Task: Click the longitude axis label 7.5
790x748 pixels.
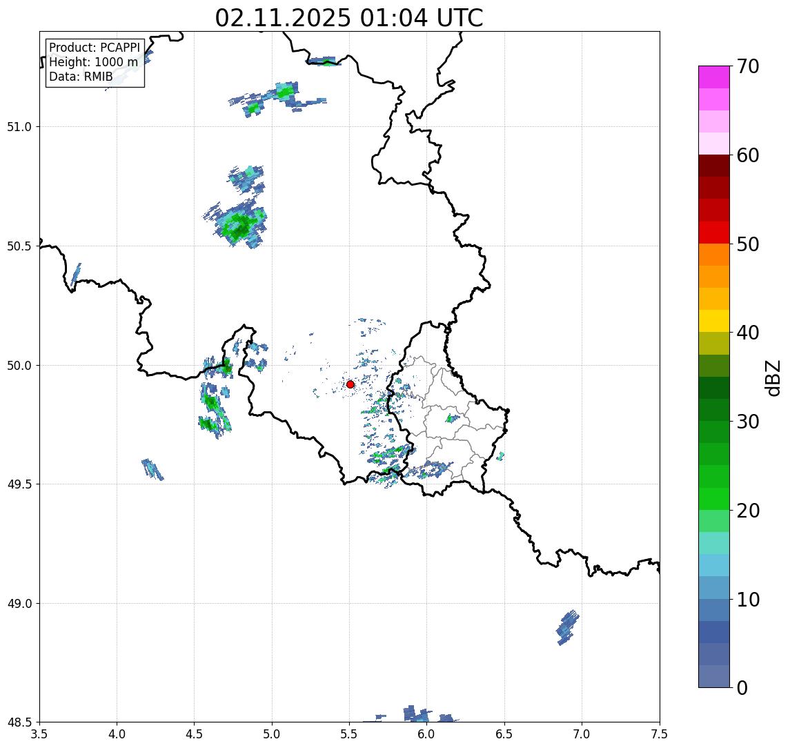Action: click(660, 734)
